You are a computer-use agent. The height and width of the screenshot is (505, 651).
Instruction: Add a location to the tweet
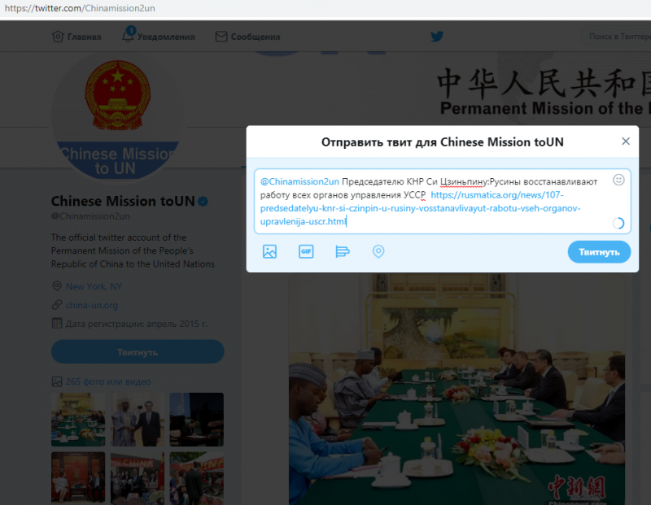coord(378,251)
